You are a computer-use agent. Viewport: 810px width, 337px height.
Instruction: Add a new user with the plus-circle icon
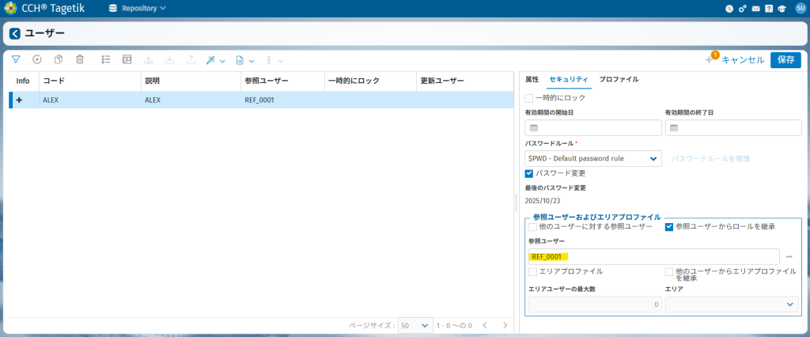pos(37,59)
